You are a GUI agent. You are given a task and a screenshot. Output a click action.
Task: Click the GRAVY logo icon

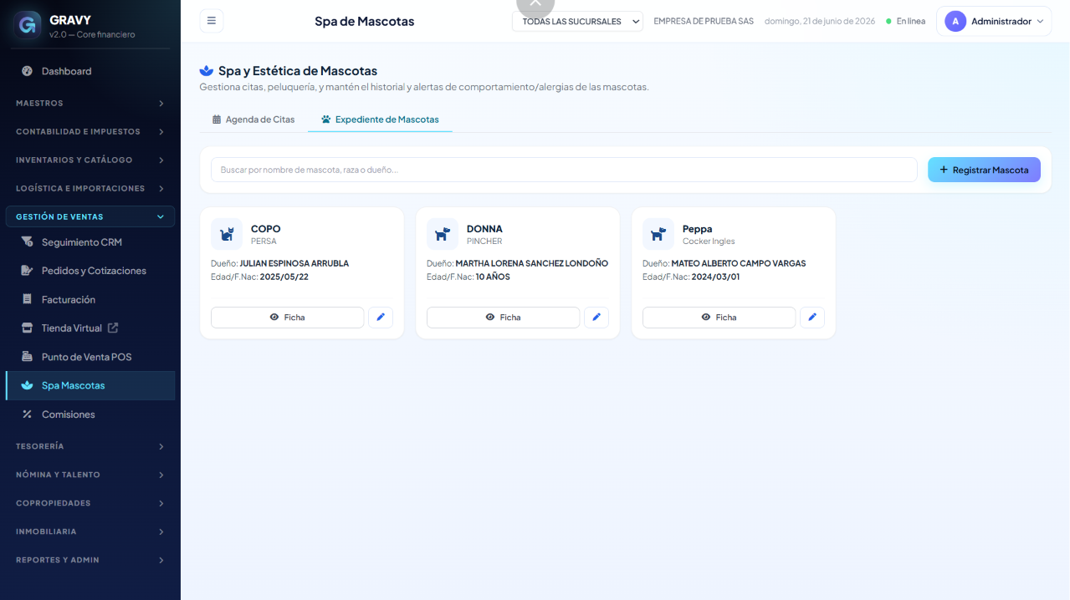click(x=28, y=26)
